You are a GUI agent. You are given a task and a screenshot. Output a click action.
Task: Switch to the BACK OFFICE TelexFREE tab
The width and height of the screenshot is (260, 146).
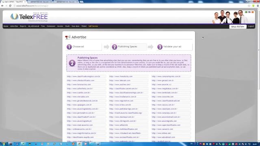[x=13, y=2]
